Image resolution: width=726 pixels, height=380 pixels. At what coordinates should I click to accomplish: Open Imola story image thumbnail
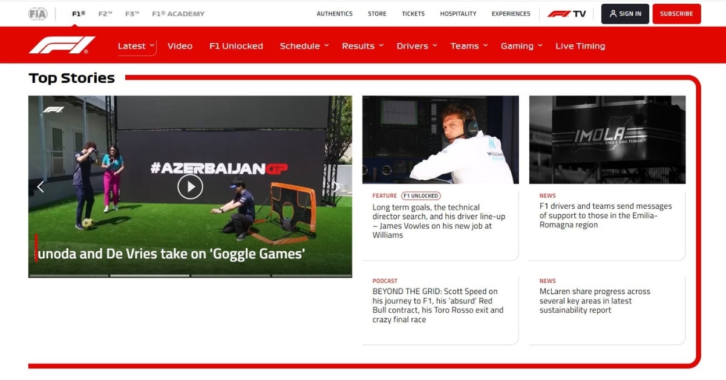607,140
